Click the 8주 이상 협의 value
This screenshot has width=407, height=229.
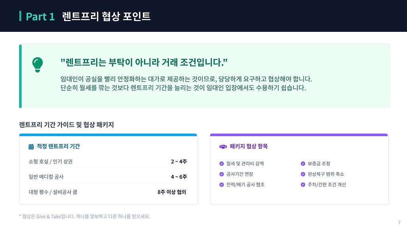(172, 192)
